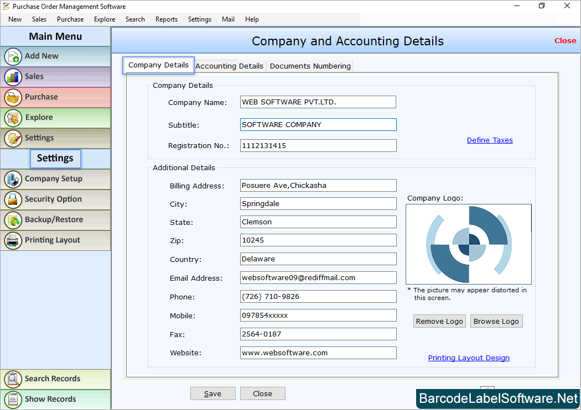This screenshot has width=581, height=410.
Task: Click inside the Company Name field
Action: click(x=318, y=102)
